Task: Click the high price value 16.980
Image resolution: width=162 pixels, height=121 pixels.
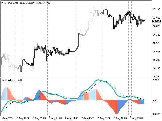Action: point(31,3)
